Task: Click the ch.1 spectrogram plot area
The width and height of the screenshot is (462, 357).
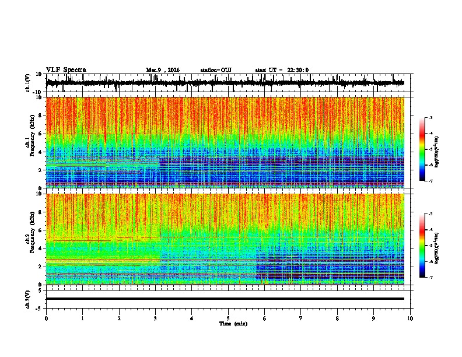Action: 225,142
